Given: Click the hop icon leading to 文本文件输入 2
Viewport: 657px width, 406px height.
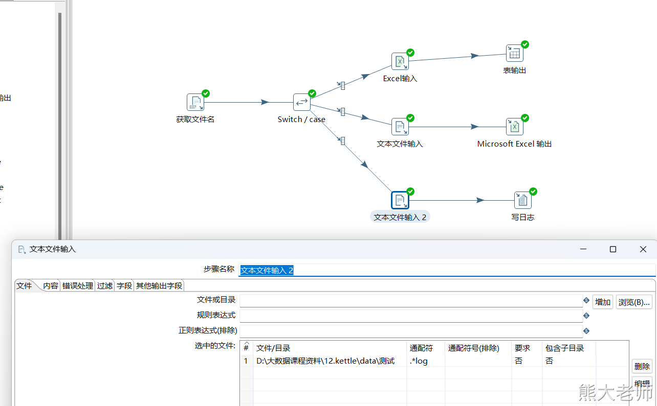Looking at the screenshot, I should (x=341, y=140).
